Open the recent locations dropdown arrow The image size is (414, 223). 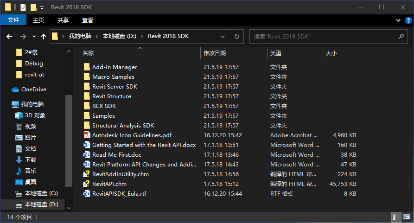pyautogui.click(x=34, y=37)
